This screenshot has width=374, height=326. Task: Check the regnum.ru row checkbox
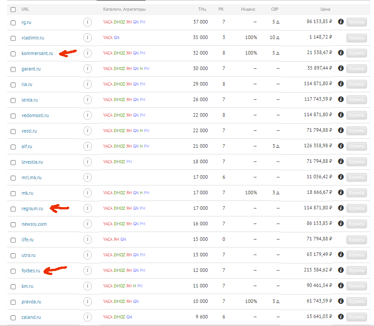pyautogui.click(x=13, y=209)
